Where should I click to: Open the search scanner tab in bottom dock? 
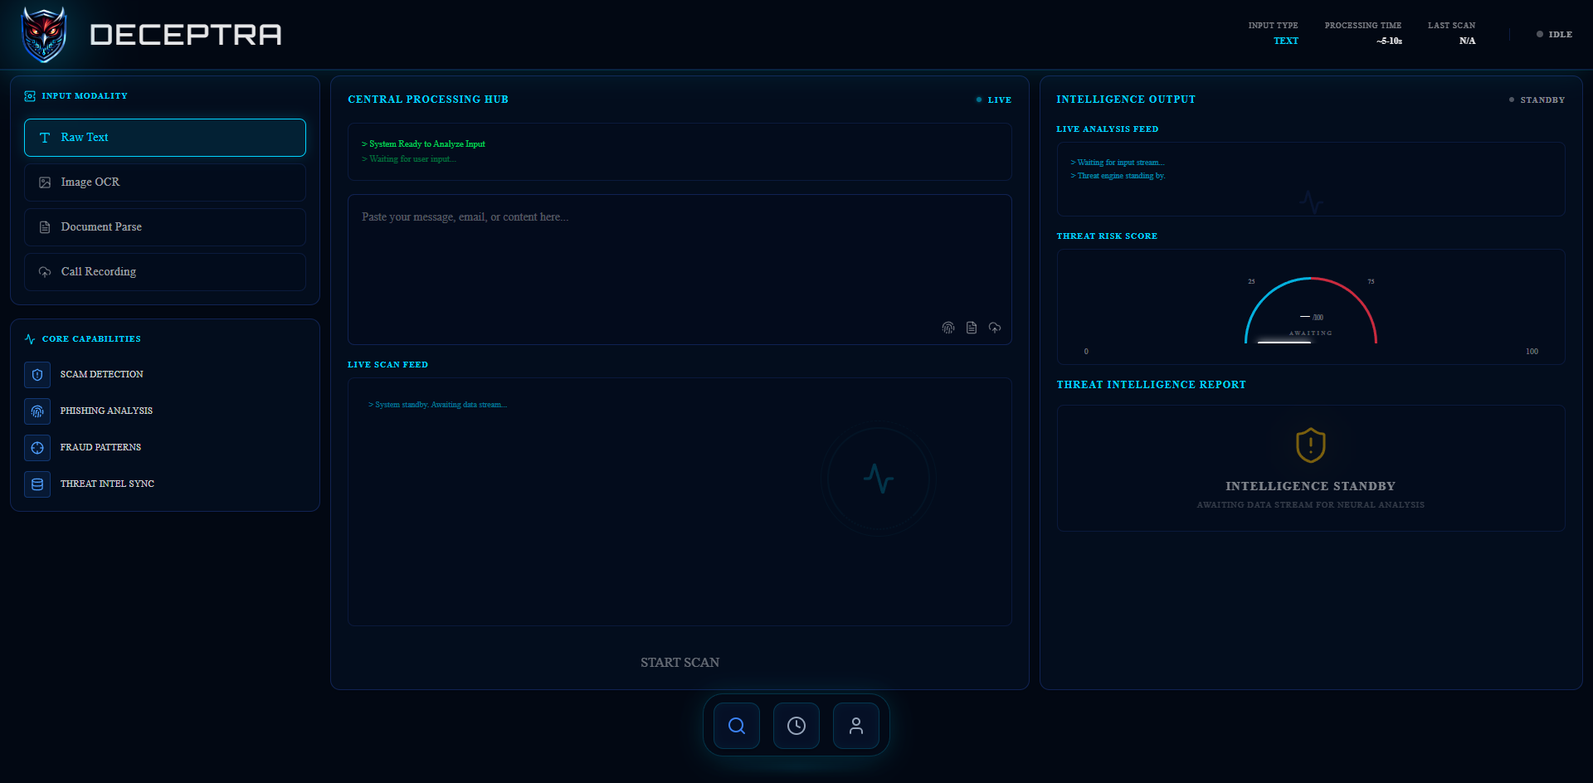(737, 726)
